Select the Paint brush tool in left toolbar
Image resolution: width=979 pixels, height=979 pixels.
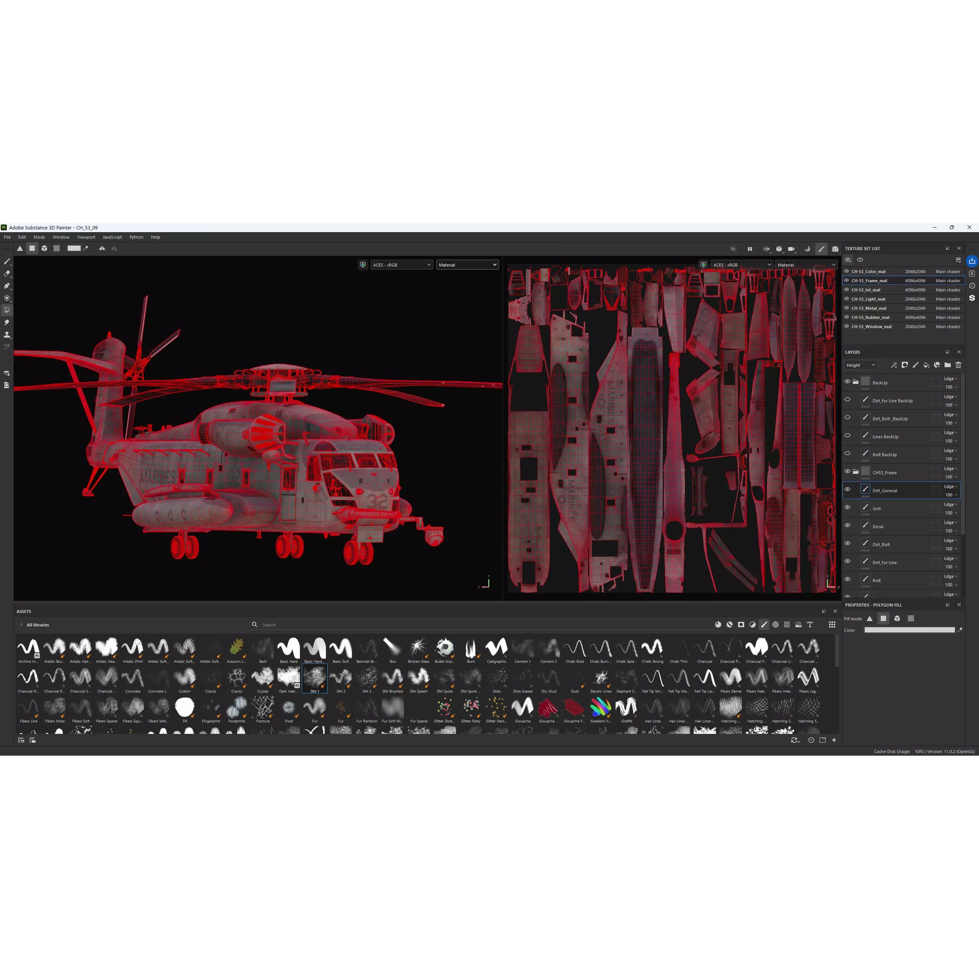7,262
